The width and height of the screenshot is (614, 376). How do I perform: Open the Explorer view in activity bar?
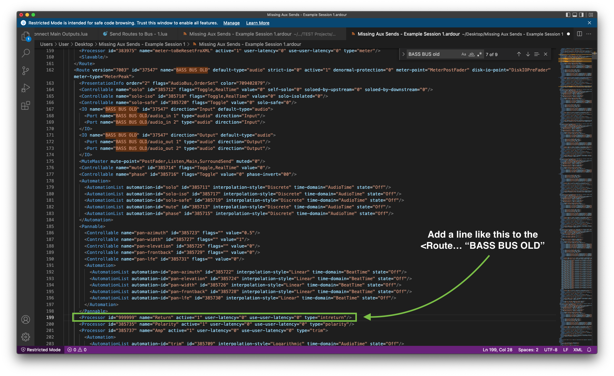(26, 36)
